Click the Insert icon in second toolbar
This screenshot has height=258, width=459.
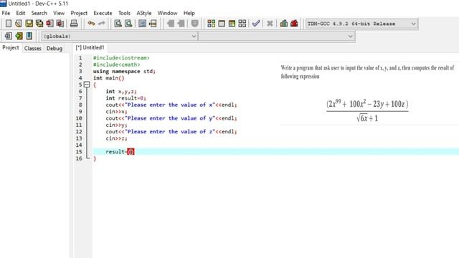(8, 36)
